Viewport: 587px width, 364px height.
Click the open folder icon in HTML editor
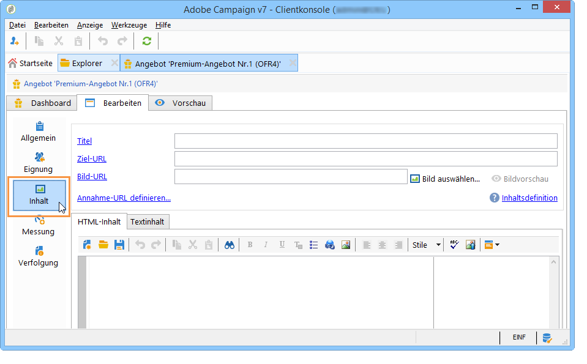[103, 245]
